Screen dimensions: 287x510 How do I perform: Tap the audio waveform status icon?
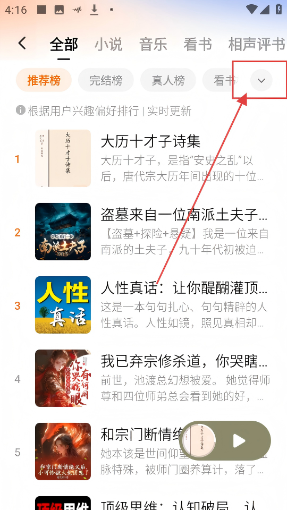click(77, 10)
